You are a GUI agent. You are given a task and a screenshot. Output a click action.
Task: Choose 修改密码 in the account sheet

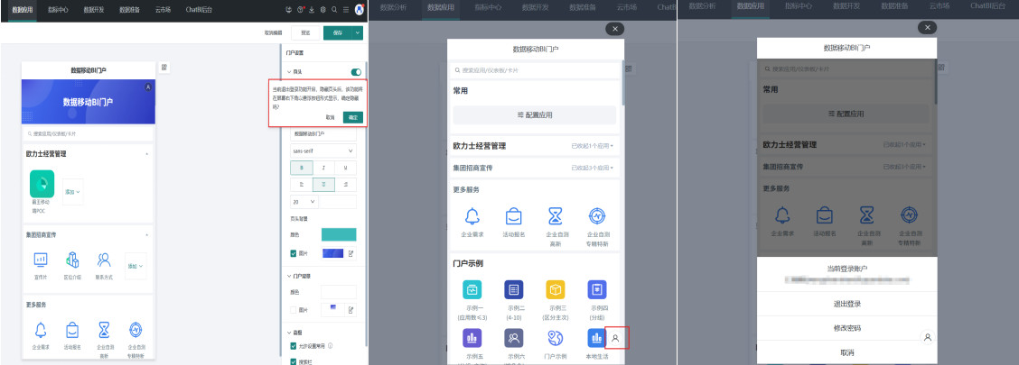tap(846, 328)
